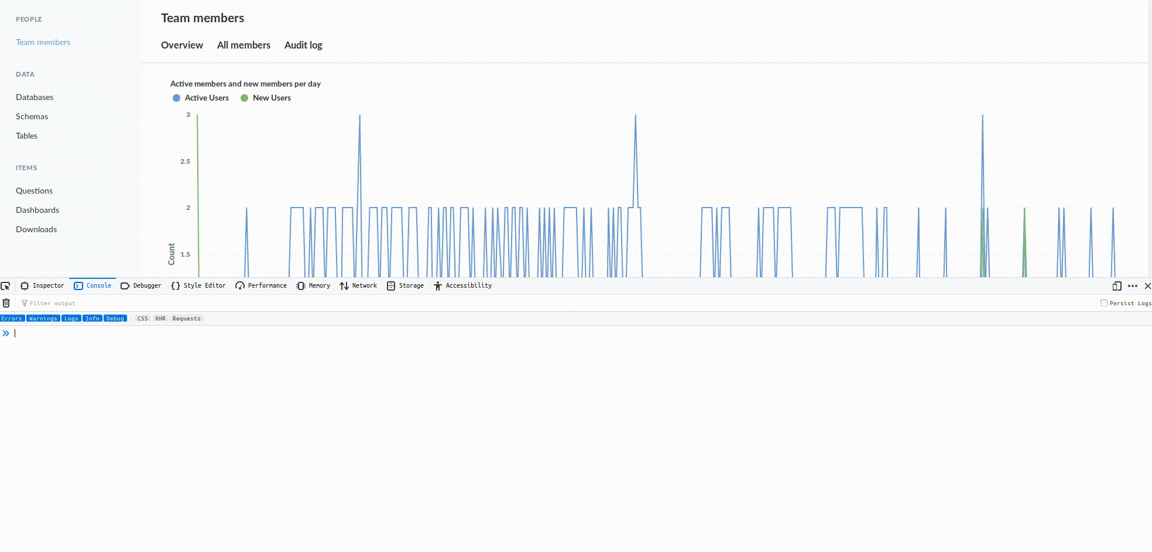Switch to the Network panel
The image size is (1152, 552).
click(358, 285)
